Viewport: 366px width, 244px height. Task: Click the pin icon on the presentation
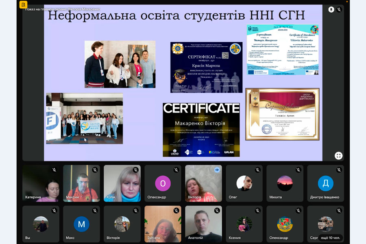(x=331, y=10)
